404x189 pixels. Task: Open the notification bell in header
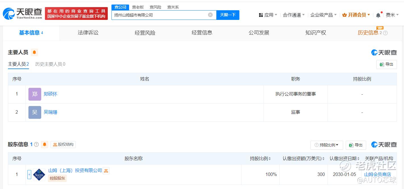click(x=378, y=15)
